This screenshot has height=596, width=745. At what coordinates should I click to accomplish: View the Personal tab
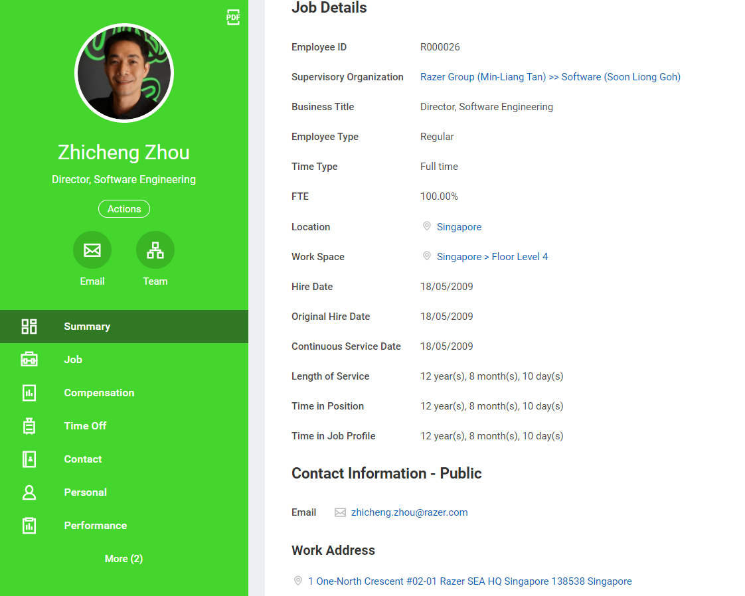[124, 492]
